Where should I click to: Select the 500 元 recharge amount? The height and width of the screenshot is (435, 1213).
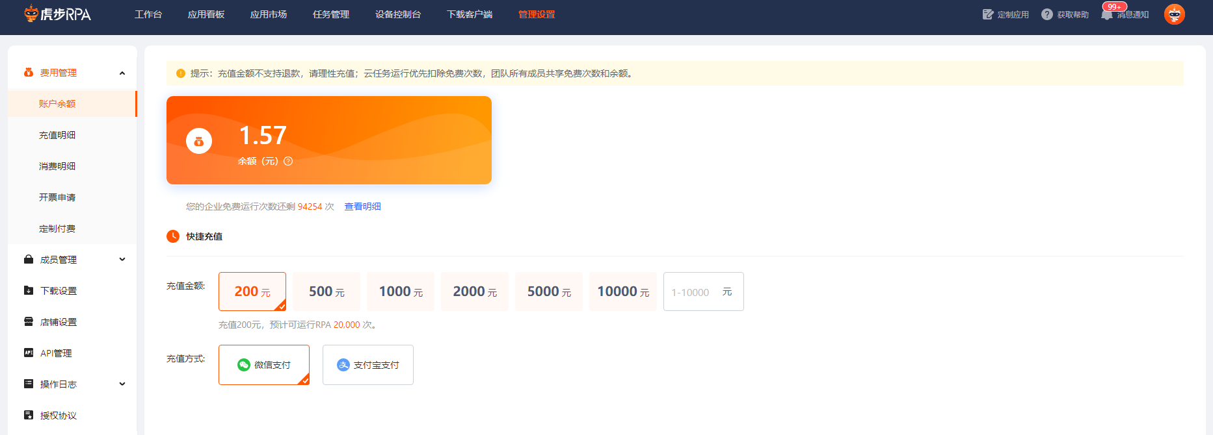327,292
